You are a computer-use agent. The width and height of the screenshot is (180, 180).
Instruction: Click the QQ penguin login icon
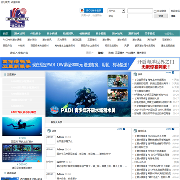click(x=82, y=10)
